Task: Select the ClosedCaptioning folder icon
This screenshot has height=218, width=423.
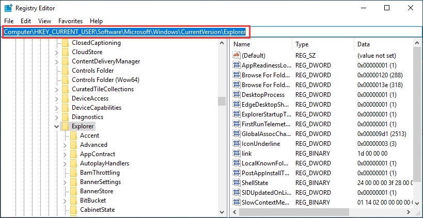Action: point(65,43)
